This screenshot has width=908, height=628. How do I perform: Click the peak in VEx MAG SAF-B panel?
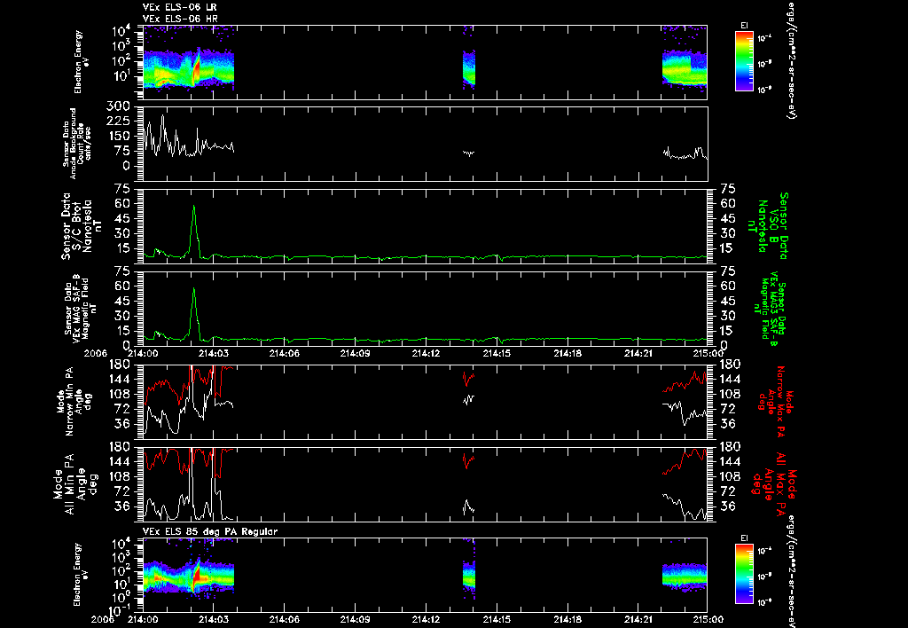click(194, 289)
